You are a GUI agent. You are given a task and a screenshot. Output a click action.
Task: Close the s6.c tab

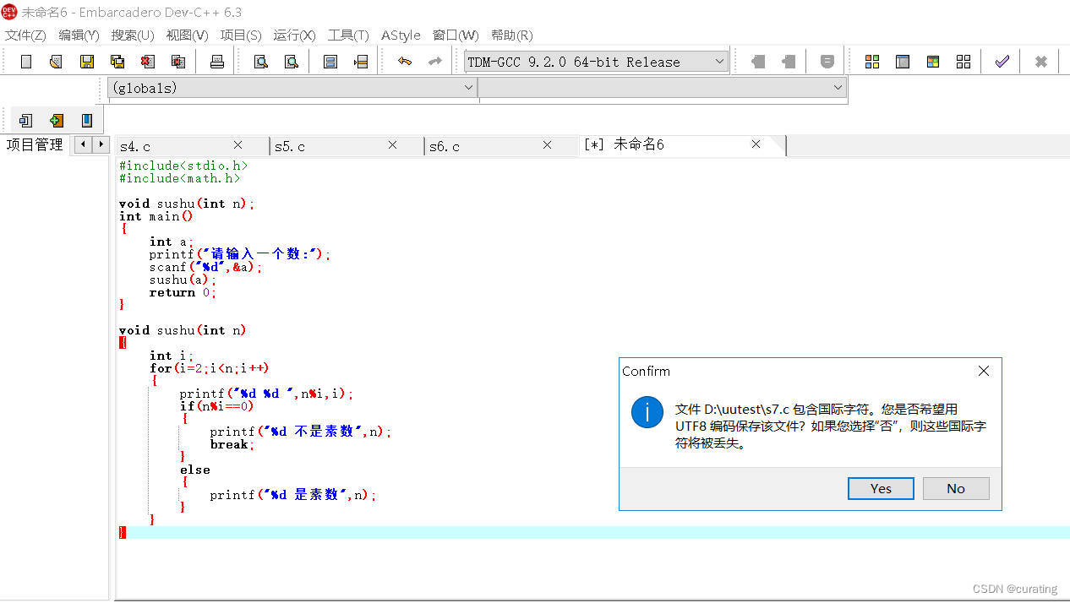(x=547, y=145)
